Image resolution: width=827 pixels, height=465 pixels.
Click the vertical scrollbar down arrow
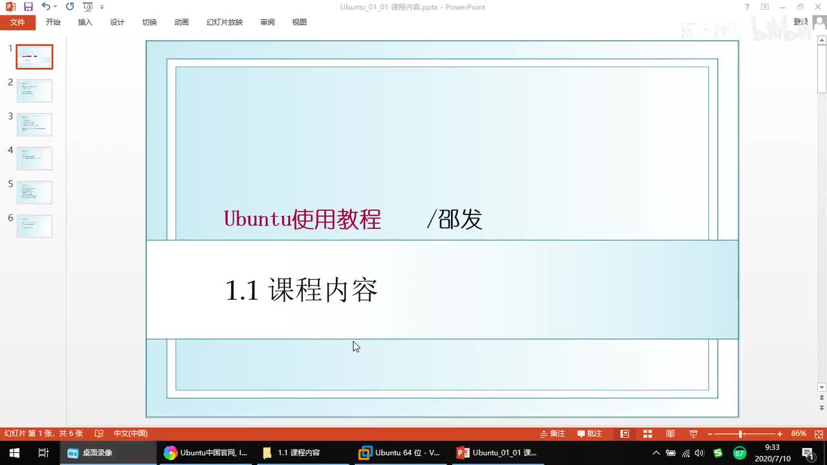822,387
